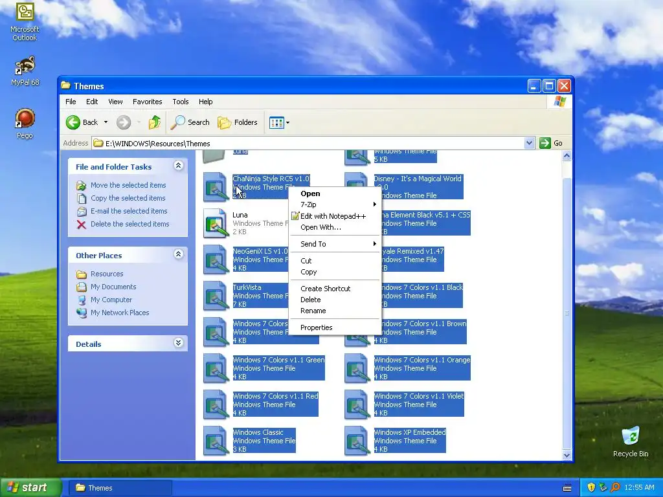
Task: Click E-mail the selected items link
Action: [129, 211]
